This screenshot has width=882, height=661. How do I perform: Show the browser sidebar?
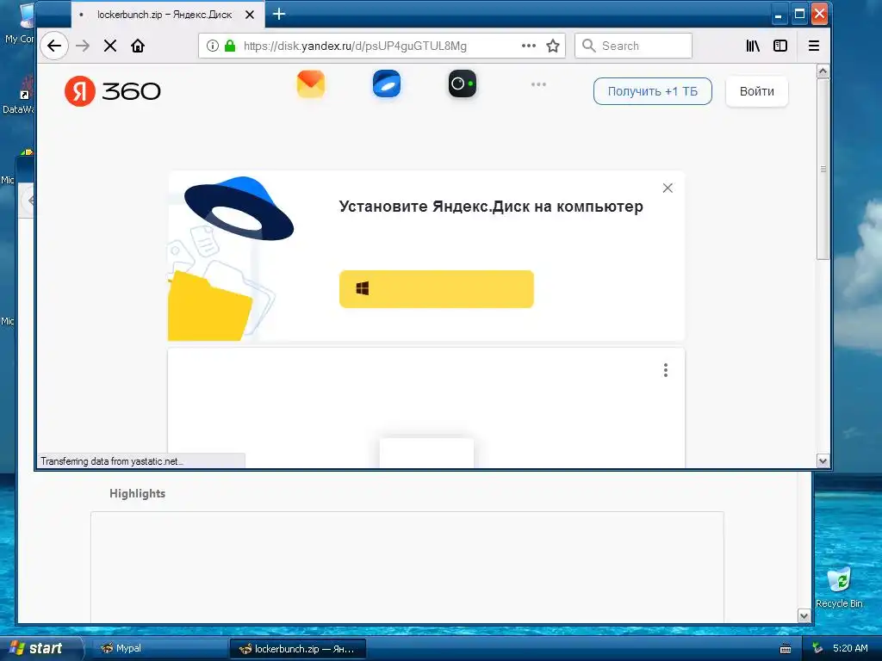(780, 46)
